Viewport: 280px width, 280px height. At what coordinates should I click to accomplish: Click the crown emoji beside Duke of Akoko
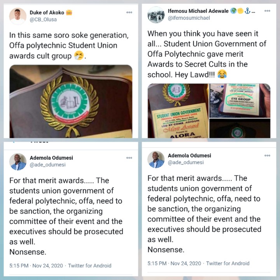(x=69, y=12)
